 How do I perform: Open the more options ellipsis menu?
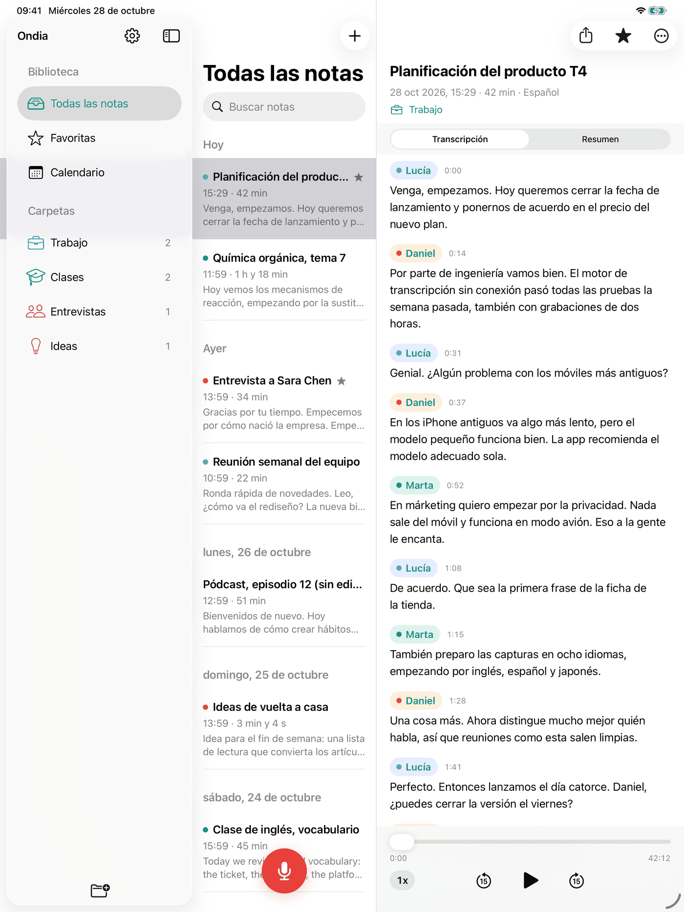tap(661, 36)
